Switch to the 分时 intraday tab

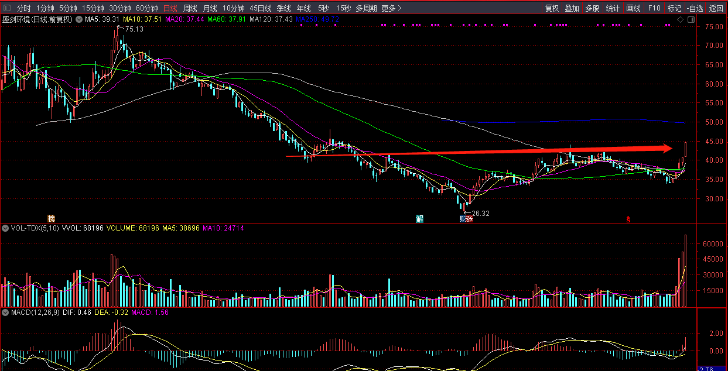(x=23, y=8)
